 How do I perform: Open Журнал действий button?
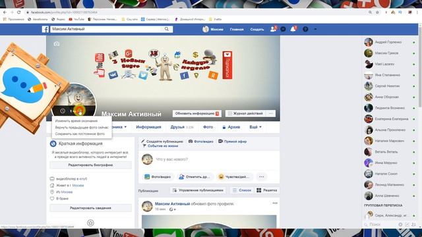245,114
